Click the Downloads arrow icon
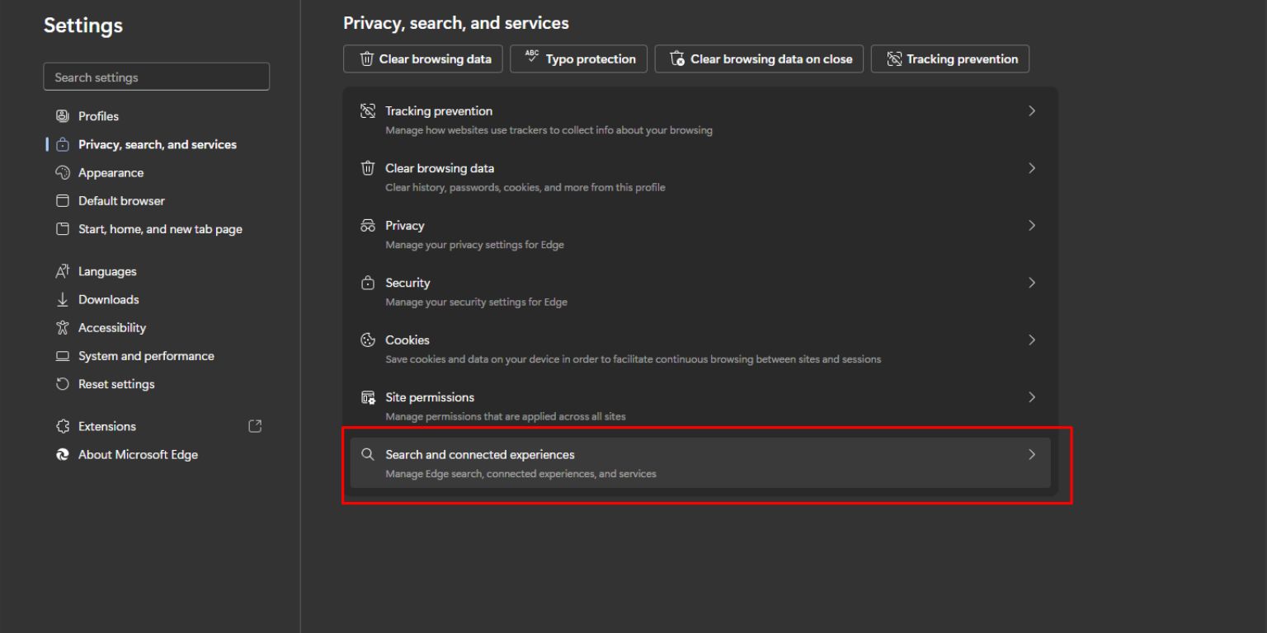1267x633 pixels. pyautogui.click(x=62, y=300)
